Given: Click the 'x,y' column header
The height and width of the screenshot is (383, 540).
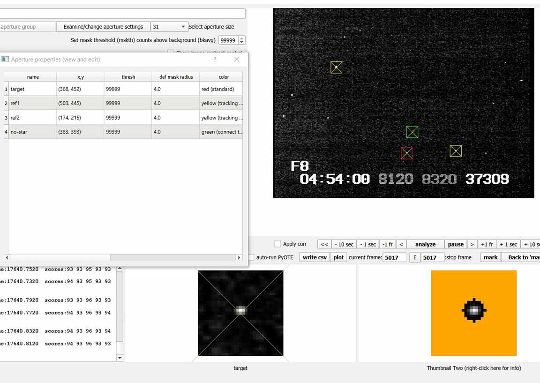Looking at the screenshot, I should pyautogui.click(x=80, y=77).
